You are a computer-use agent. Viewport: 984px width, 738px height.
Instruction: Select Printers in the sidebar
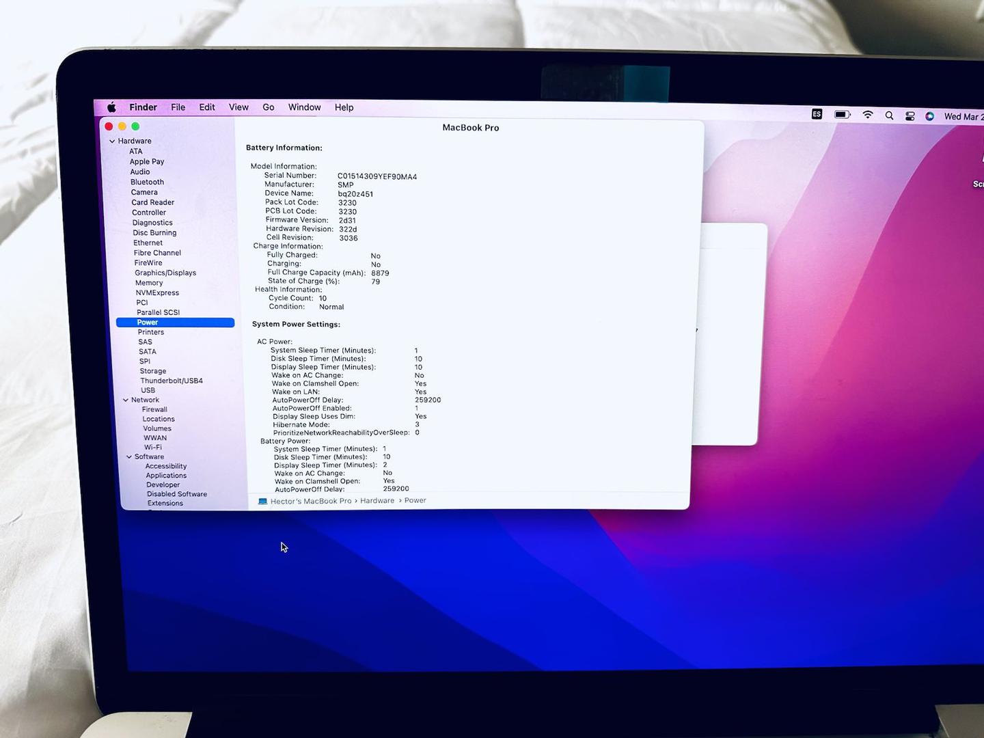151,332
